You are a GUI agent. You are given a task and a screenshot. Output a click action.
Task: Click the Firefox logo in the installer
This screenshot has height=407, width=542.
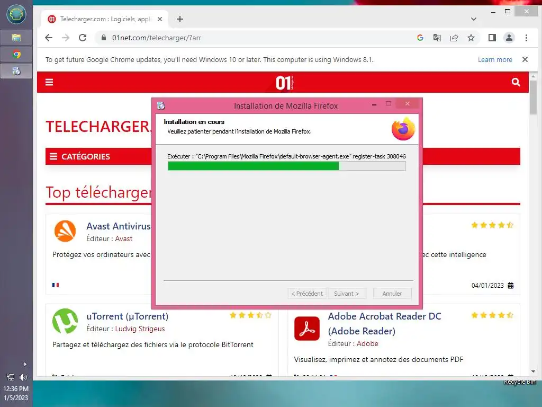click(x=403, y=129)
